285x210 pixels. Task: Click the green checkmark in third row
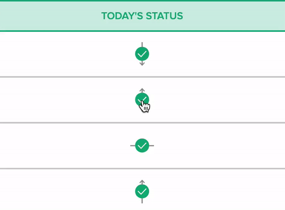pyautogui.click(x=142, y=146)
